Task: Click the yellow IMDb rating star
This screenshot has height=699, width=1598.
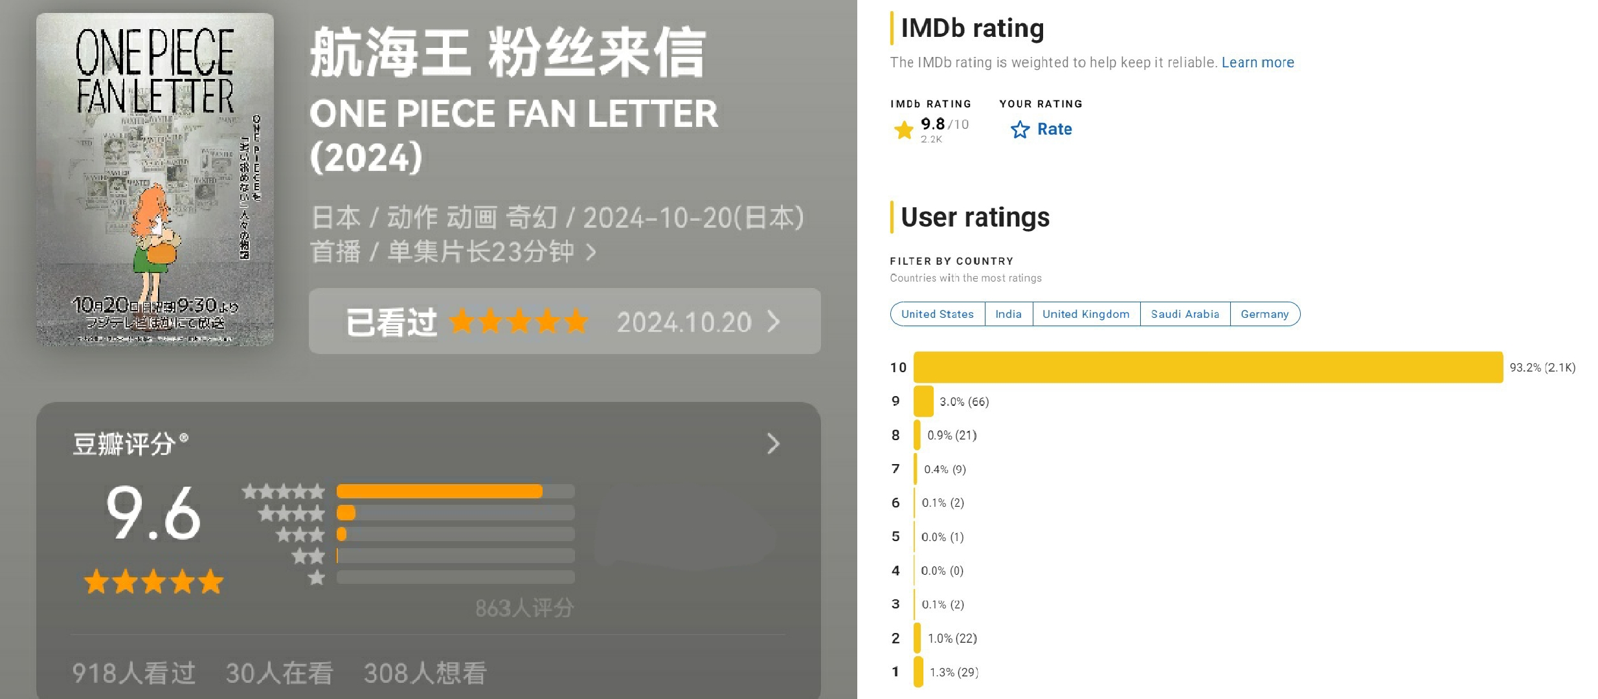Action: click(x=903, y=129)
